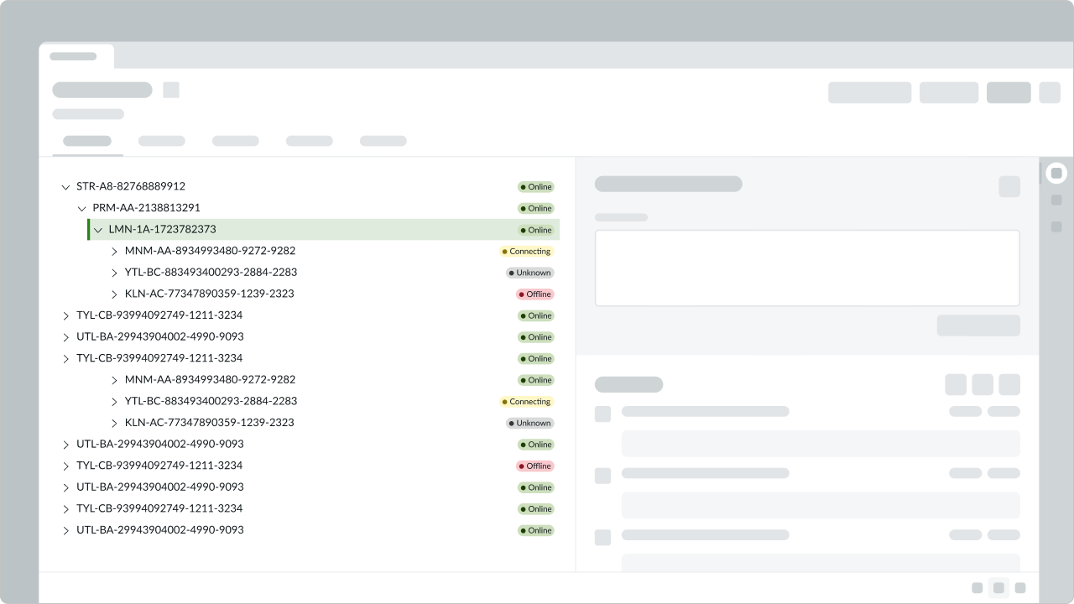Toggle the Offline badge of KLN-AC-77347890359-1239-2323

coord(534,294)
